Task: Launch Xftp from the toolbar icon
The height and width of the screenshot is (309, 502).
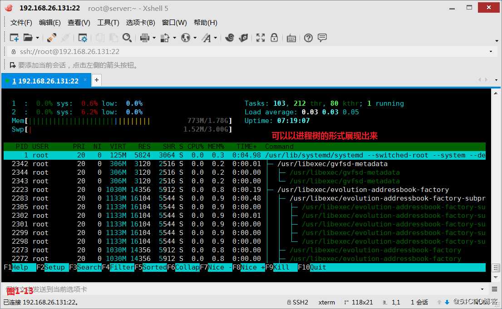Action: coord(230,38)
